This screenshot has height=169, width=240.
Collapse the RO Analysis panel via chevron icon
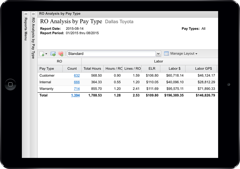(x=33, y=13)
